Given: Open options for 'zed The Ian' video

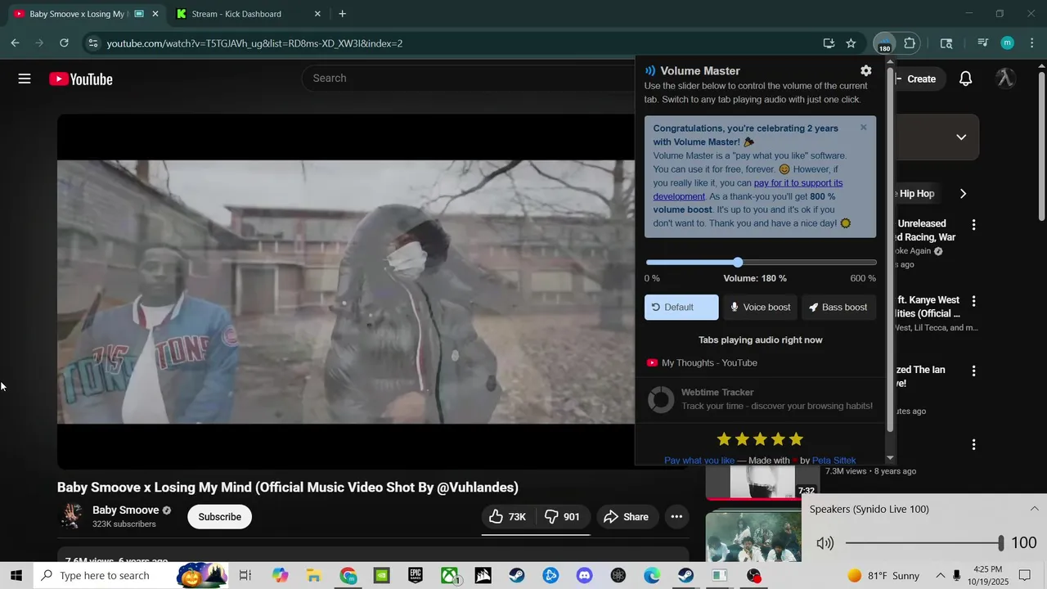Looking at the screenshot, I should pos(973,371).
